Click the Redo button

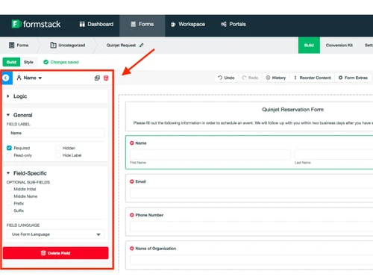click(x=250, y=78)
